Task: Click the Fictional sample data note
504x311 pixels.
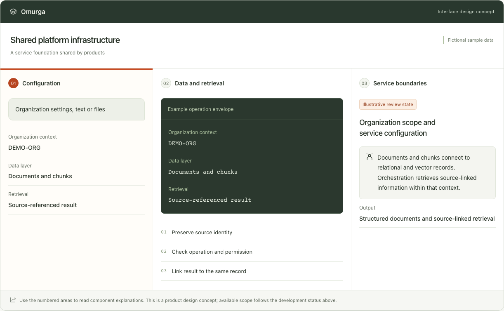Action: (x=471, y=40)
